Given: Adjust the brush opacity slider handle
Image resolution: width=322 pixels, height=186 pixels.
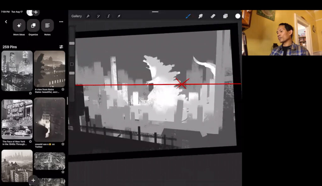Looking at the screenshot, I should (x=72, y=73).
